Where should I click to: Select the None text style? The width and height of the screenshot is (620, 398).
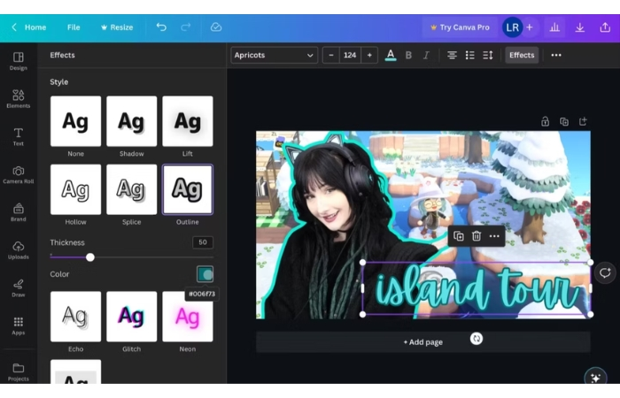tap(75, 121)
